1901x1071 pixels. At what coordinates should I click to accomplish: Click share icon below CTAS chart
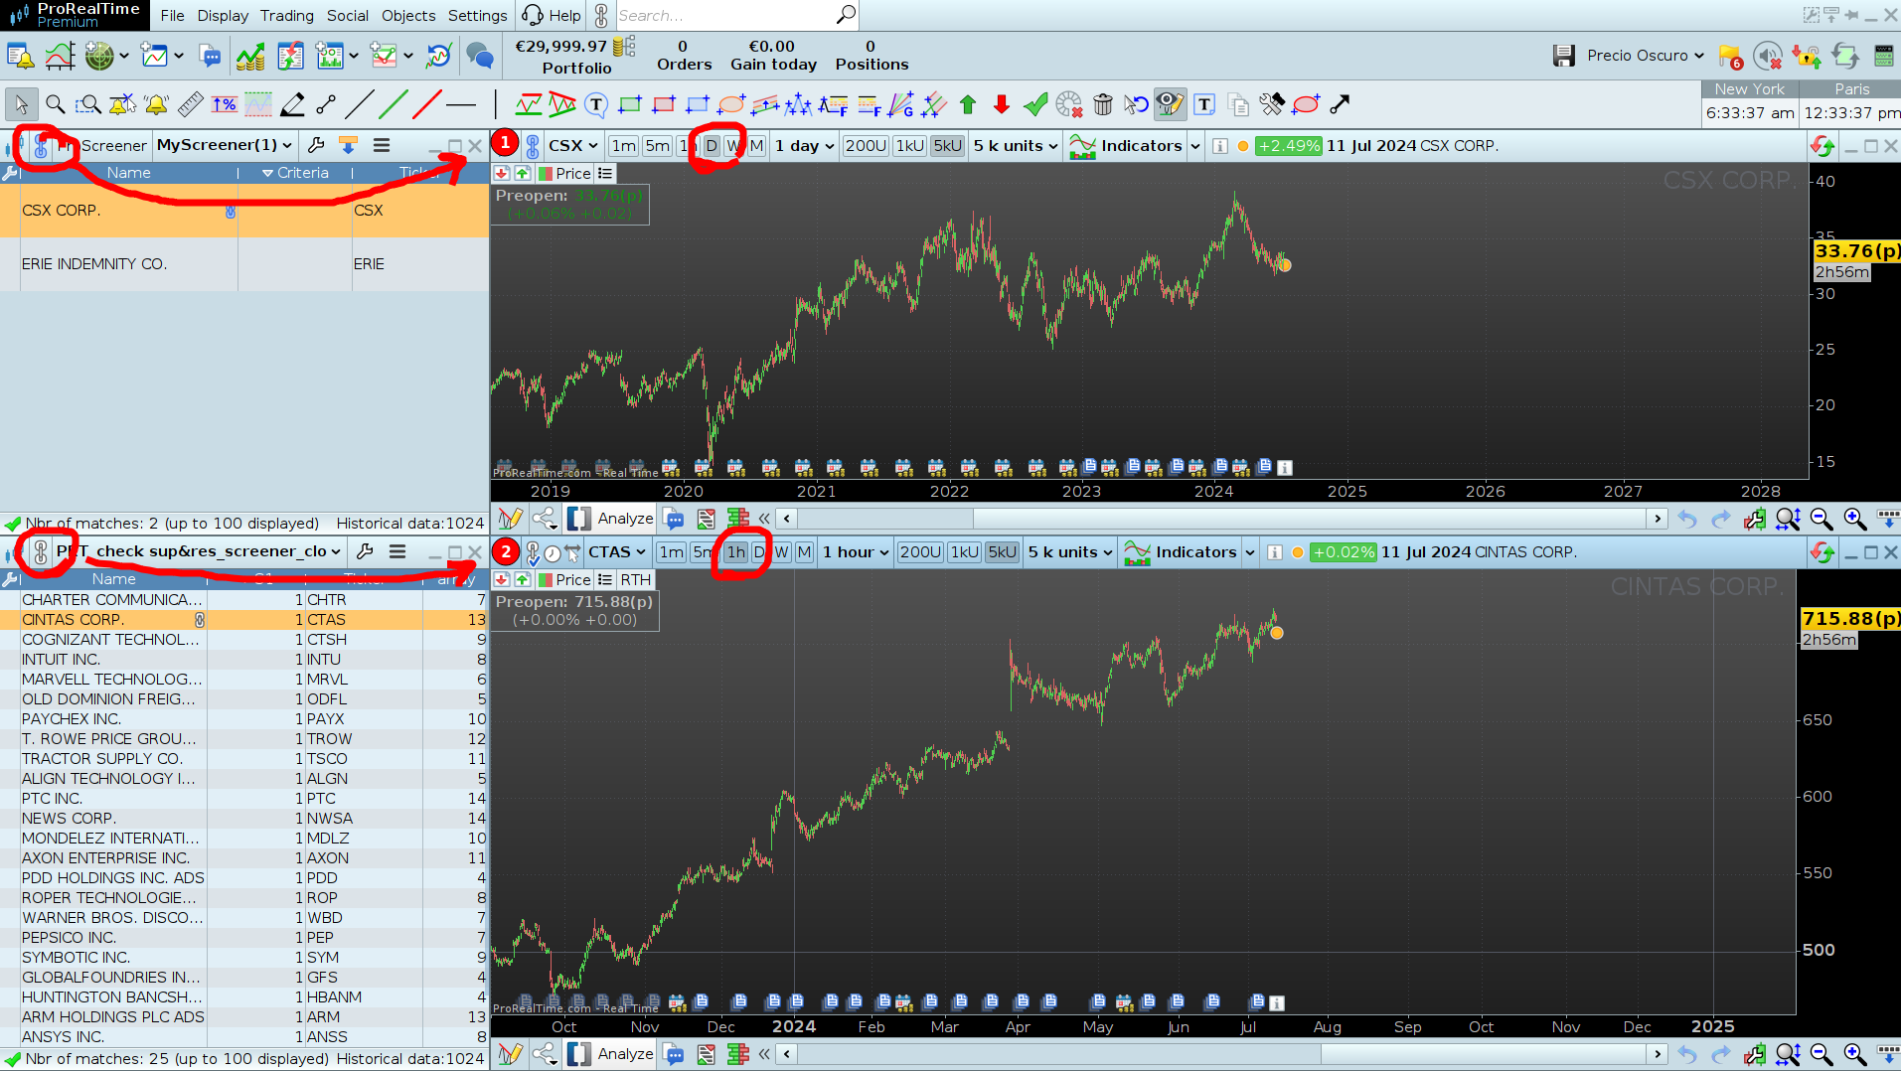(545, 1054)
